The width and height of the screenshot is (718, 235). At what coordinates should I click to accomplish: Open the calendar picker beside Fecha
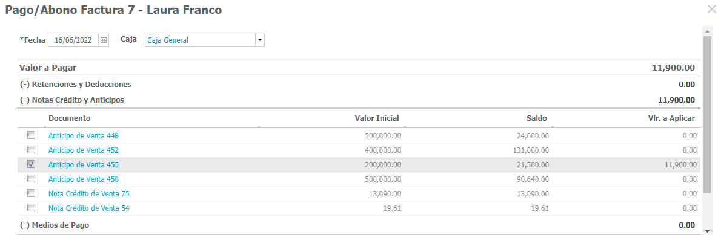click(104, 40)
